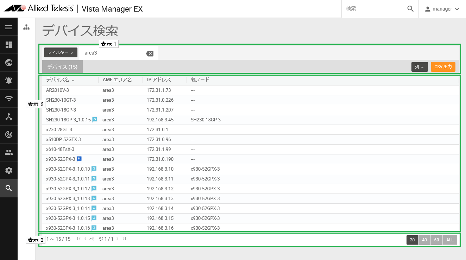Open the dashboard icon in the sidebar

point(9,45)
